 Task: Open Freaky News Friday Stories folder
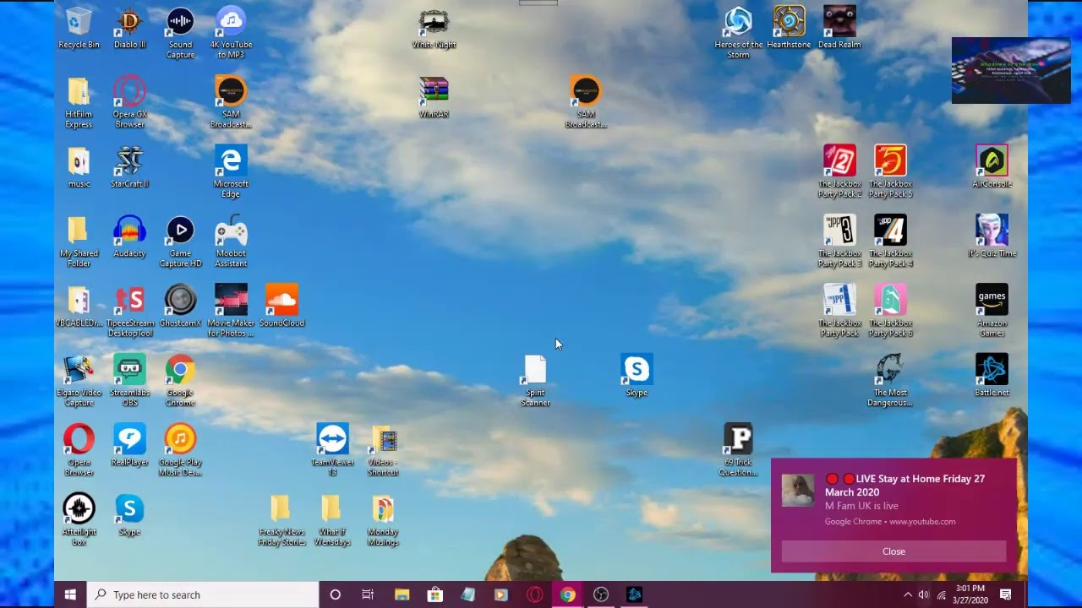281,521
